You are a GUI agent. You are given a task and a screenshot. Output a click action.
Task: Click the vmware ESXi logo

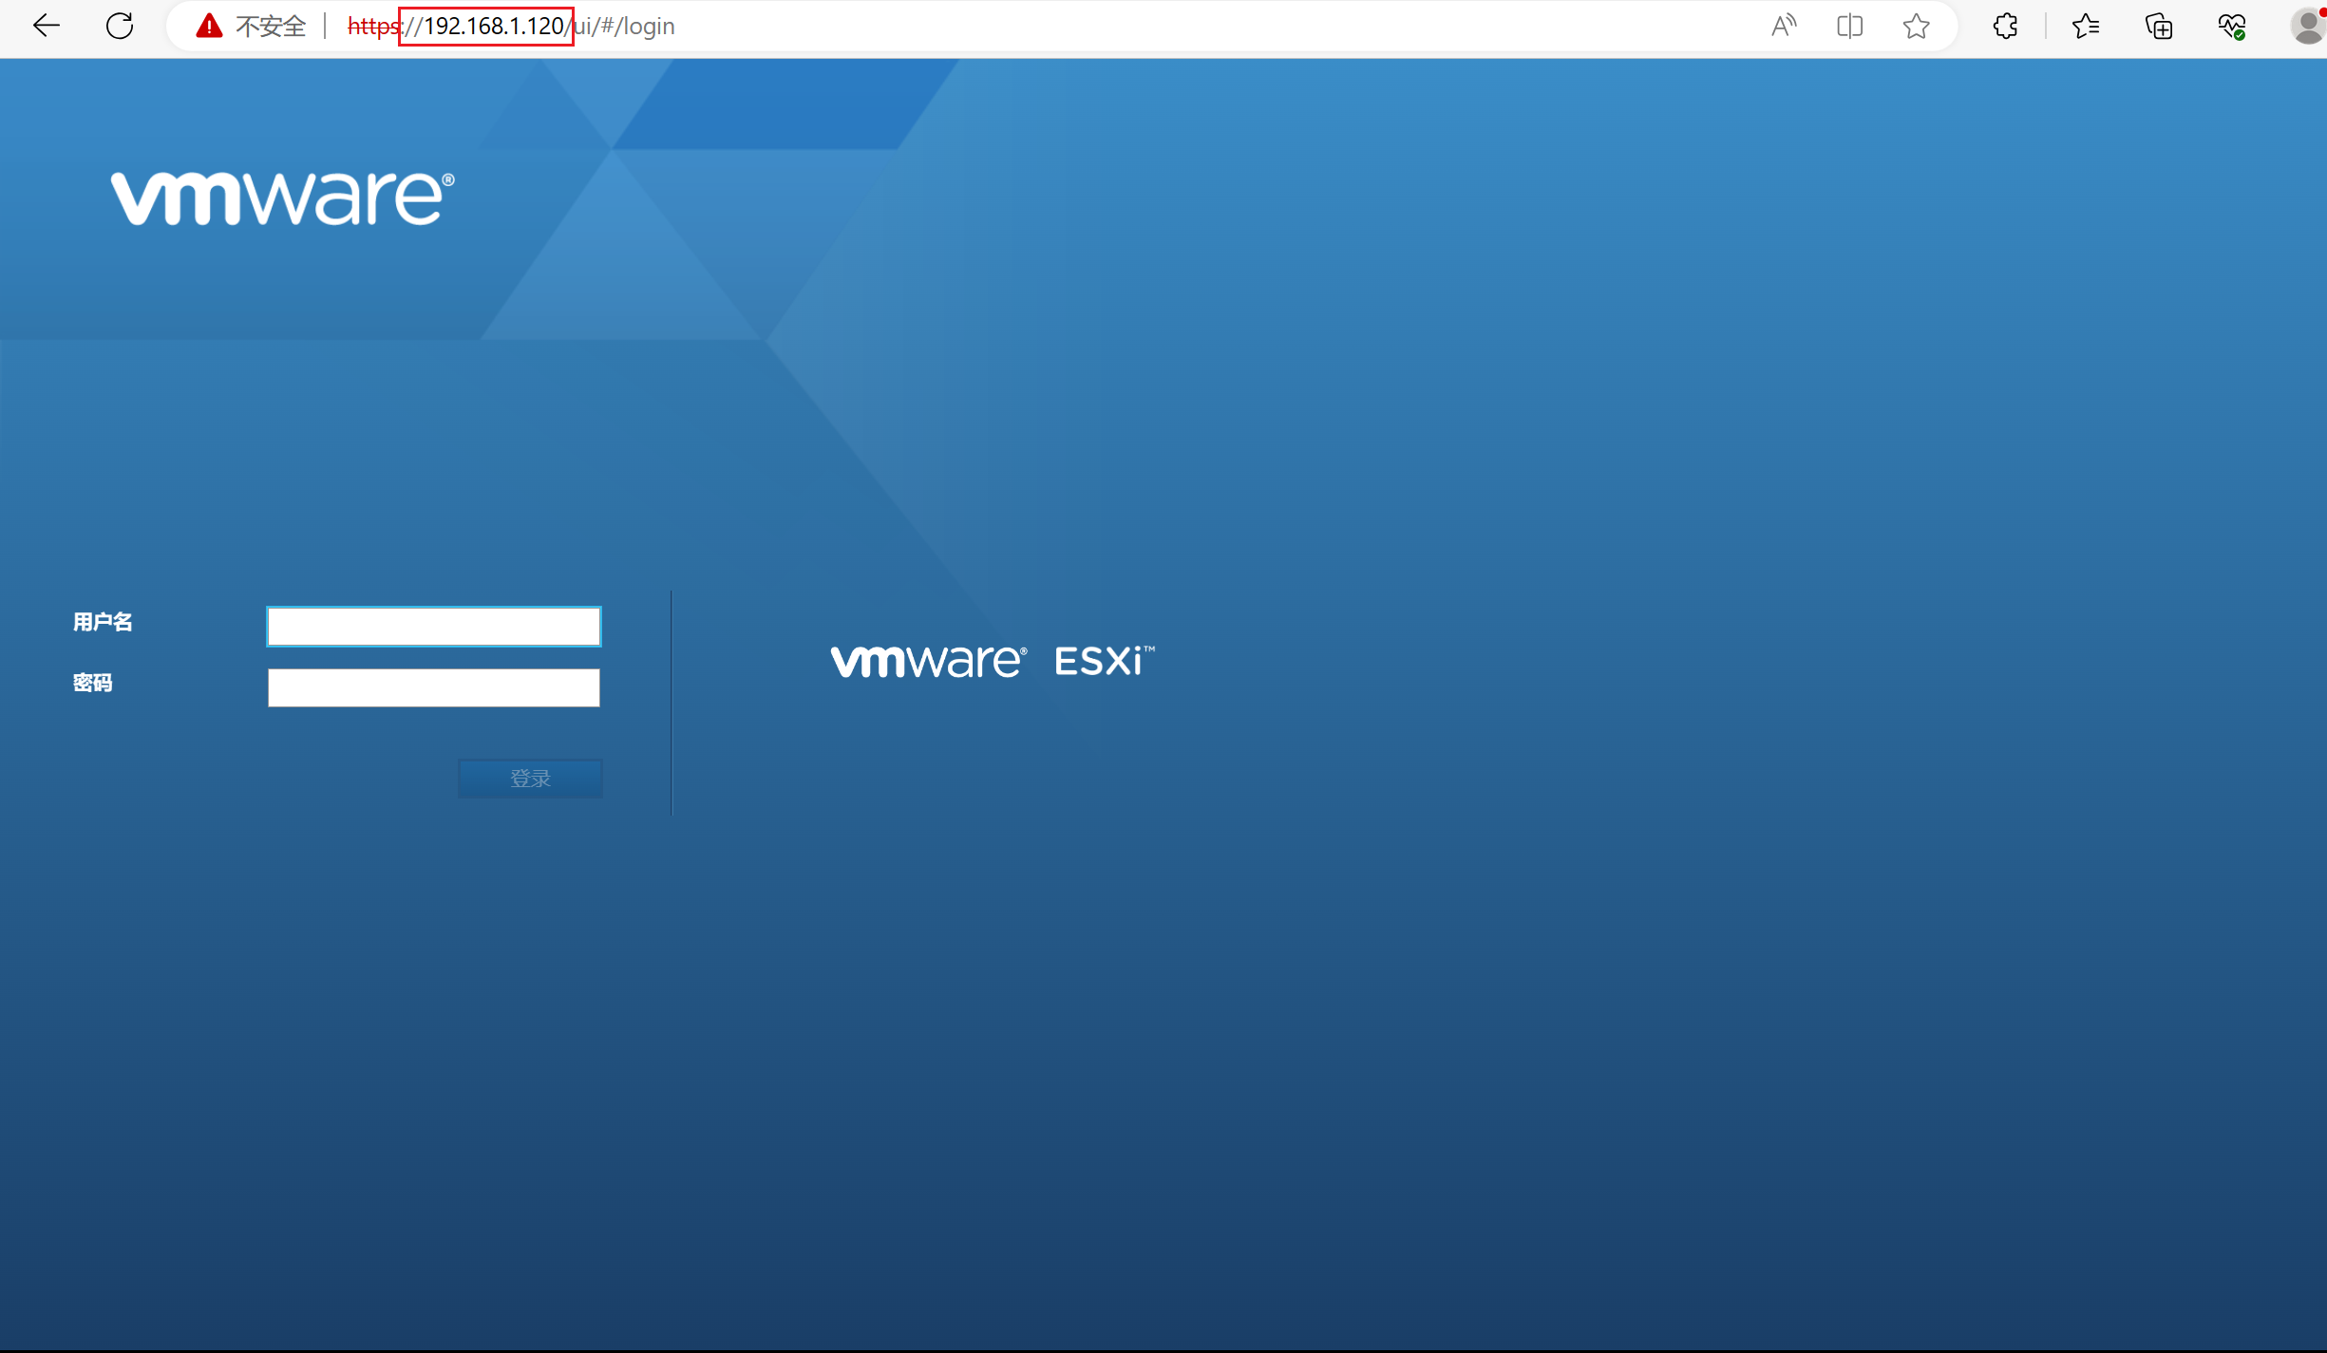coord(993,661)
